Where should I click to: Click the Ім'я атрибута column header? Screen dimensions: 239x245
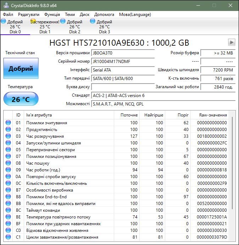69,115
